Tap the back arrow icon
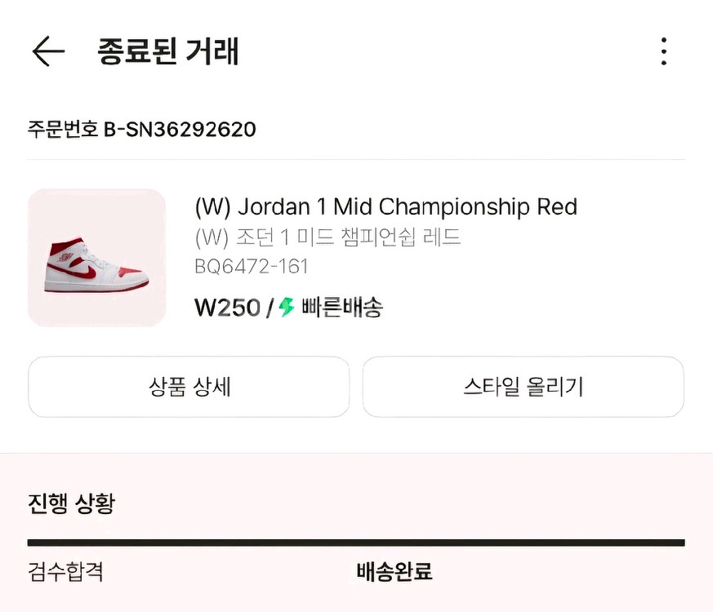713x612 pixels. click(x=48, y=51)
